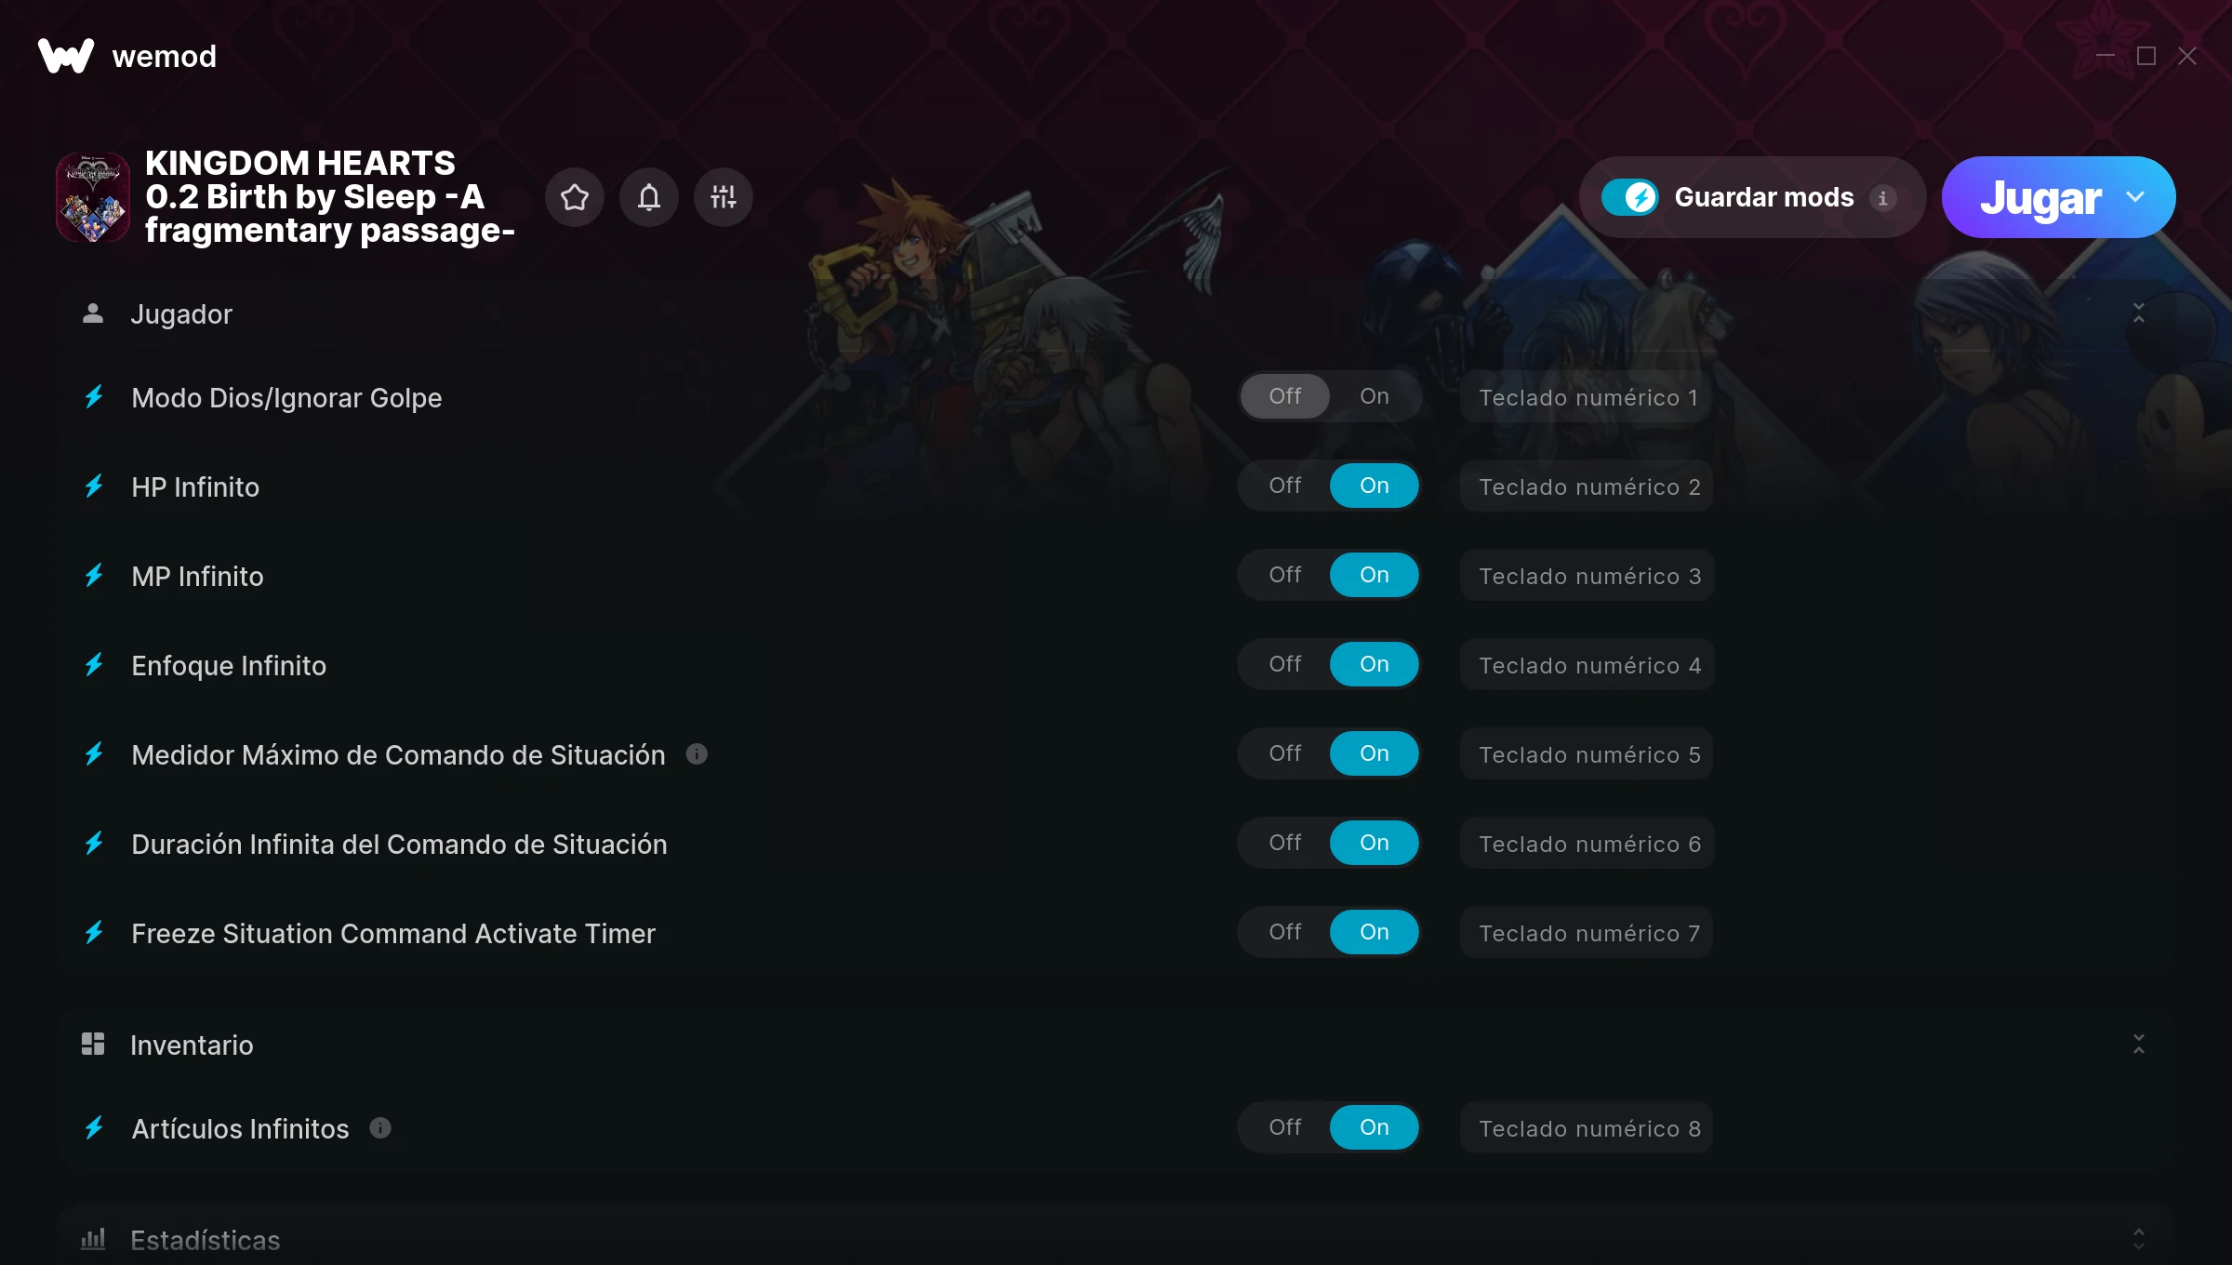Click the Kingdom Hearts game thumbnail
2232x1265 pixels.
click(x=93, y=197)
